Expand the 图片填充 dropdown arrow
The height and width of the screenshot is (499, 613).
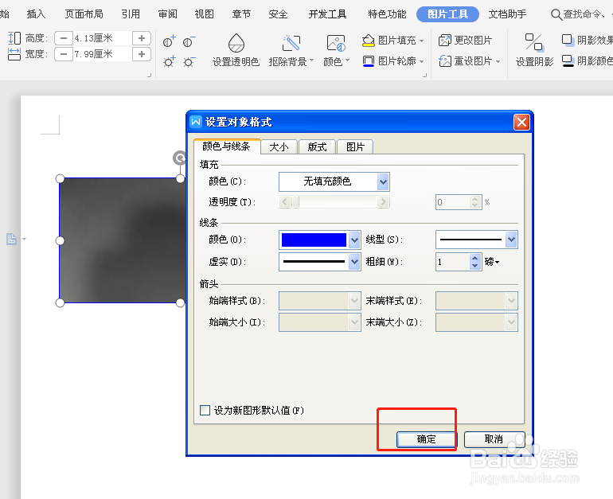click(421, 41)
